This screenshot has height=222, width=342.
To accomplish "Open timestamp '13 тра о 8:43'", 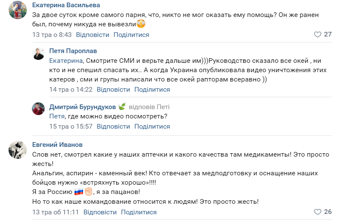I will coord(52,34).
